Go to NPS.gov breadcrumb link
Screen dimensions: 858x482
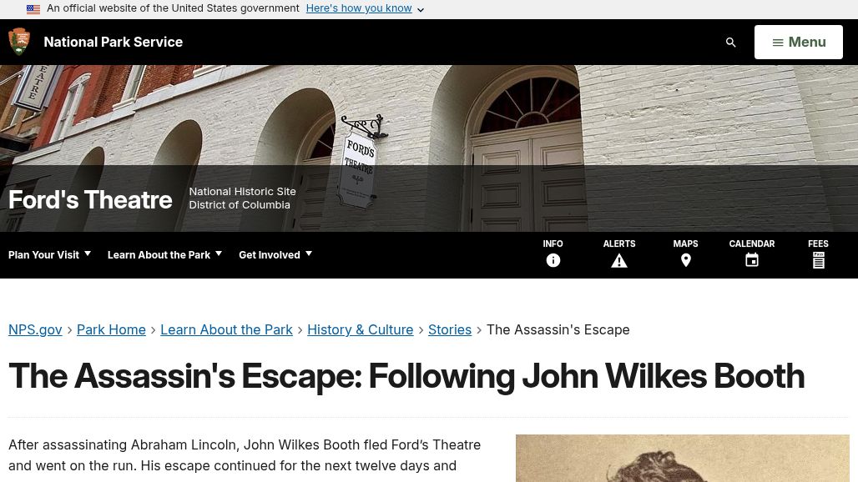35,329
